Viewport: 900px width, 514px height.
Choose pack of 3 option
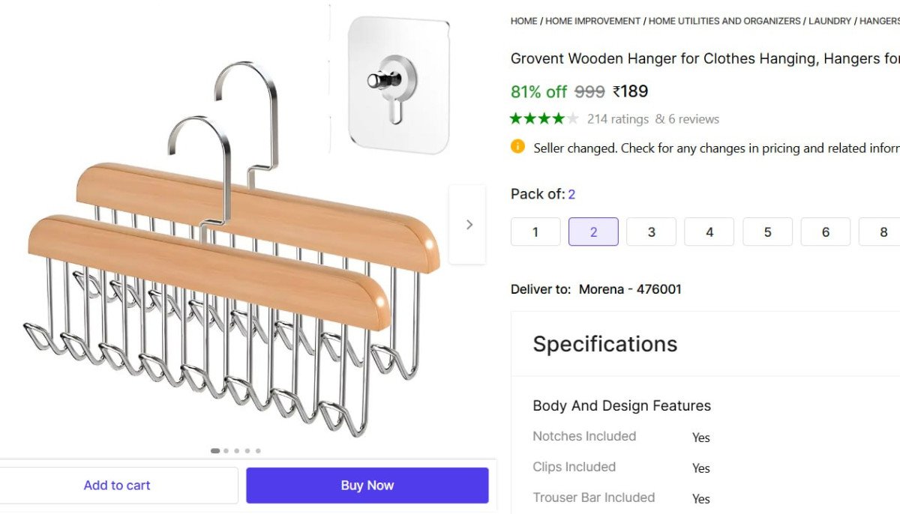click(651, 232)
